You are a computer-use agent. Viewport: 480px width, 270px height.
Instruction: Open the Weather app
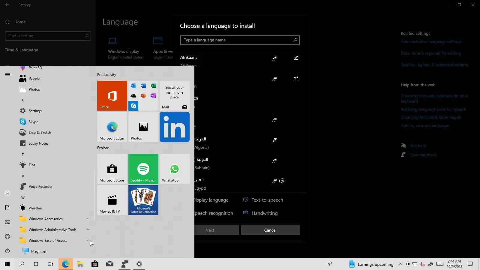(x=54, y=208)
